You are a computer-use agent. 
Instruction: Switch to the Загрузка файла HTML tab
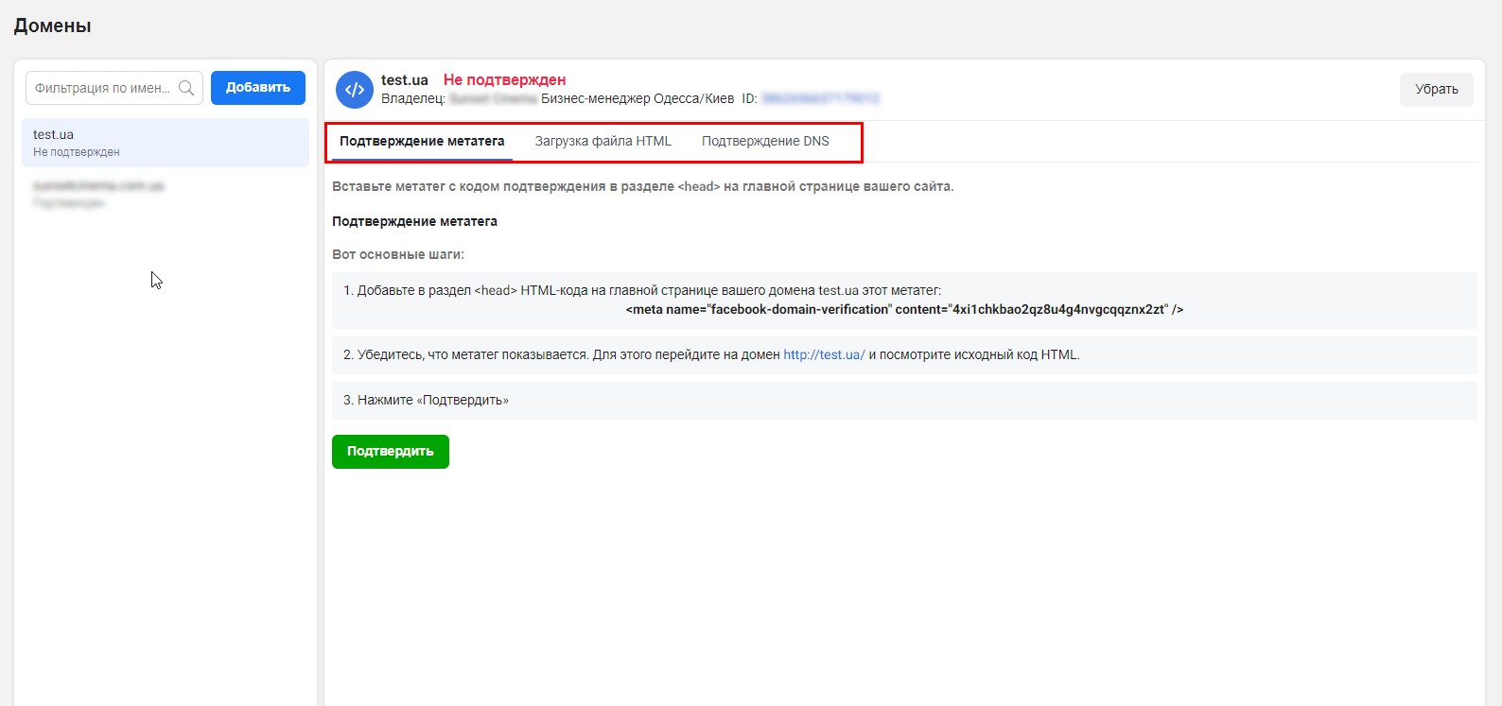603,142
